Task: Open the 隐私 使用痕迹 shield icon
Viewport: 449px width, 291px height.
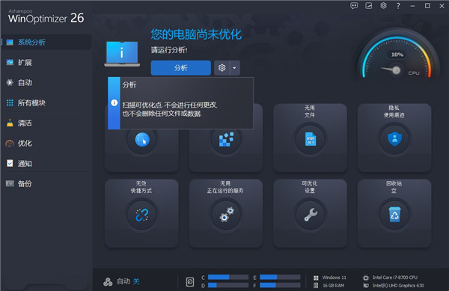Action: pos(394,139)
